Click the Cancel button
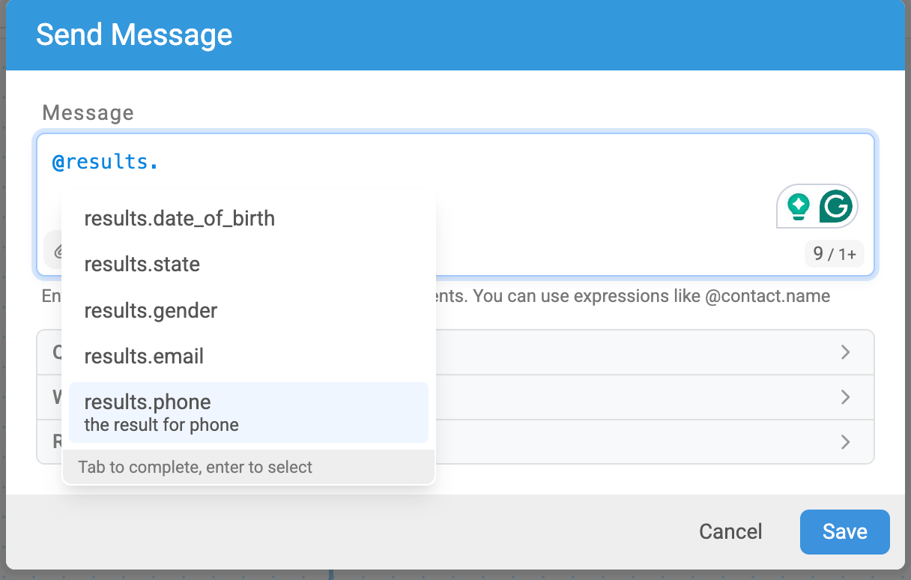 [730, 531]
